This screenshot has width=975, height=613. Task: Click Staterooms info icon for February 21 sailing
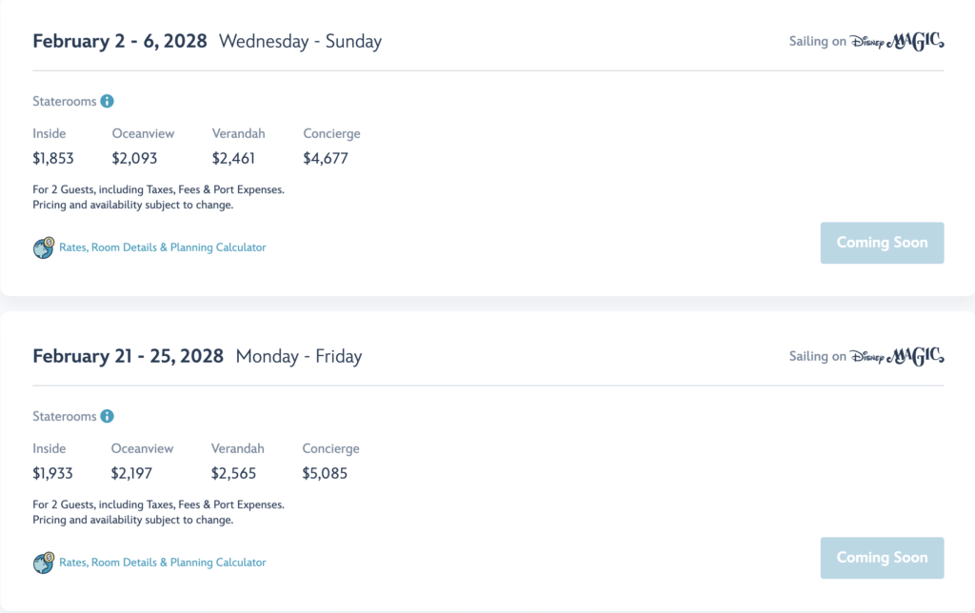click(x=107, y=416)
